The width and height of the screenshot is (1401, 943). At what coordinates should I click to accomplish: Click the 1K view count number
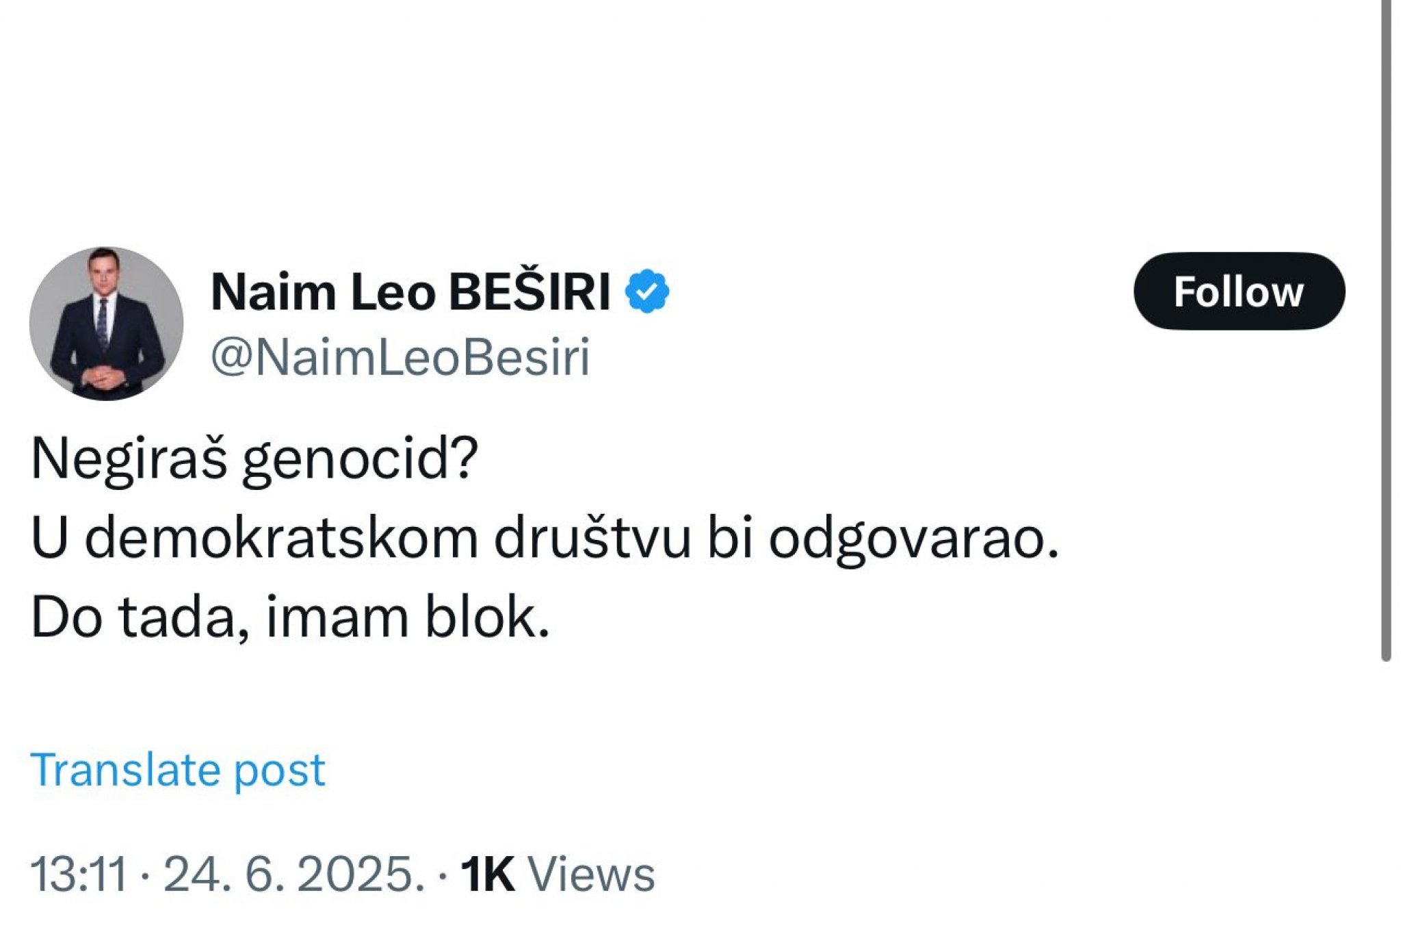coord(487,874)
